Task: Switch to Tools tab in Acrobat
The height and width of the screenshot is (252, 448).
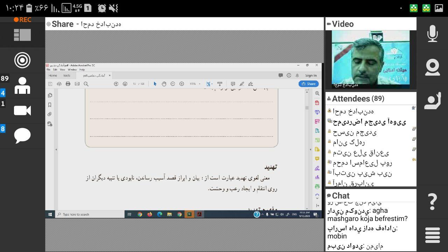Action: (x=66, y=75)
